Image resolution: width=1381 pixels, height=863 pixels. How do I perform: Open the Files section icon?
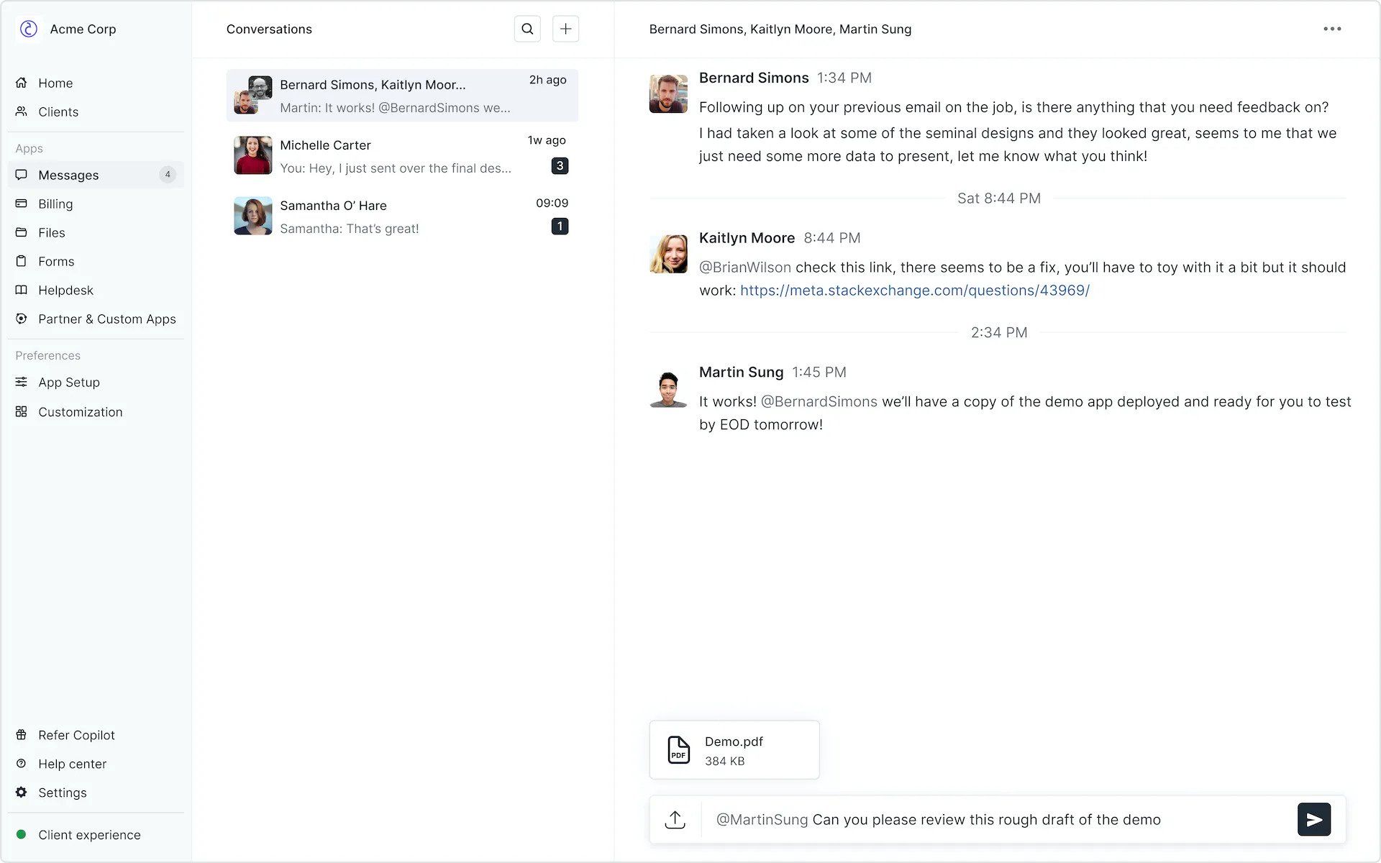(22, 232)
